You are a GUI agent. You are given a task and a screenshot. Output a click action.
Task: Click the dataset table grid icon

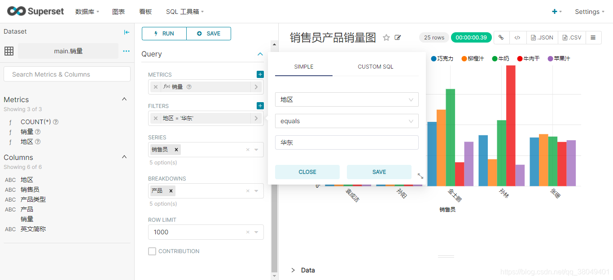coord(9,51)
